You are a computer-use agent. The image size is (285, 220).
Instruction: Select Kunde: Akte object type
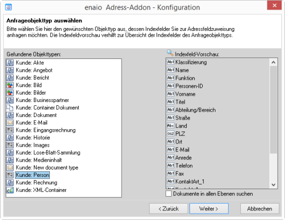point(30,63)
